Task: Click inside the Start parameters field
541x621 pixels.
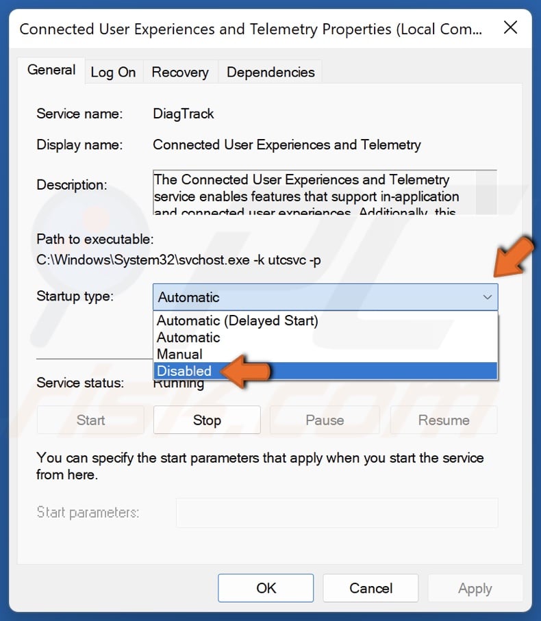Action: [336, 512]
